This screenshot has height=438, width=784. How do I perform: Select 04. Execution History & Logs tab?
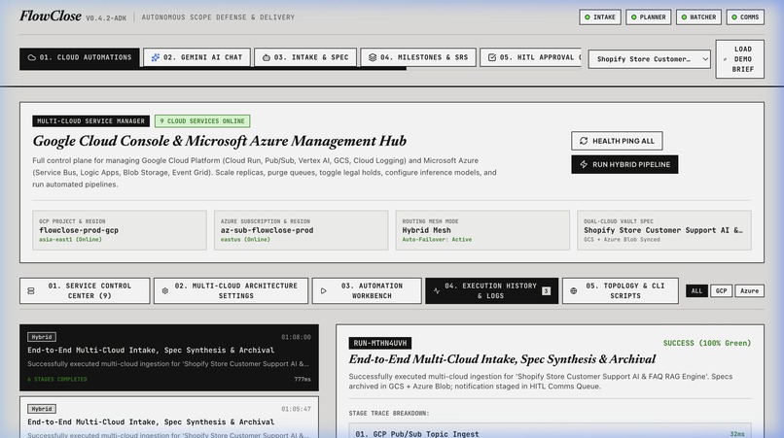pos(491,290)
